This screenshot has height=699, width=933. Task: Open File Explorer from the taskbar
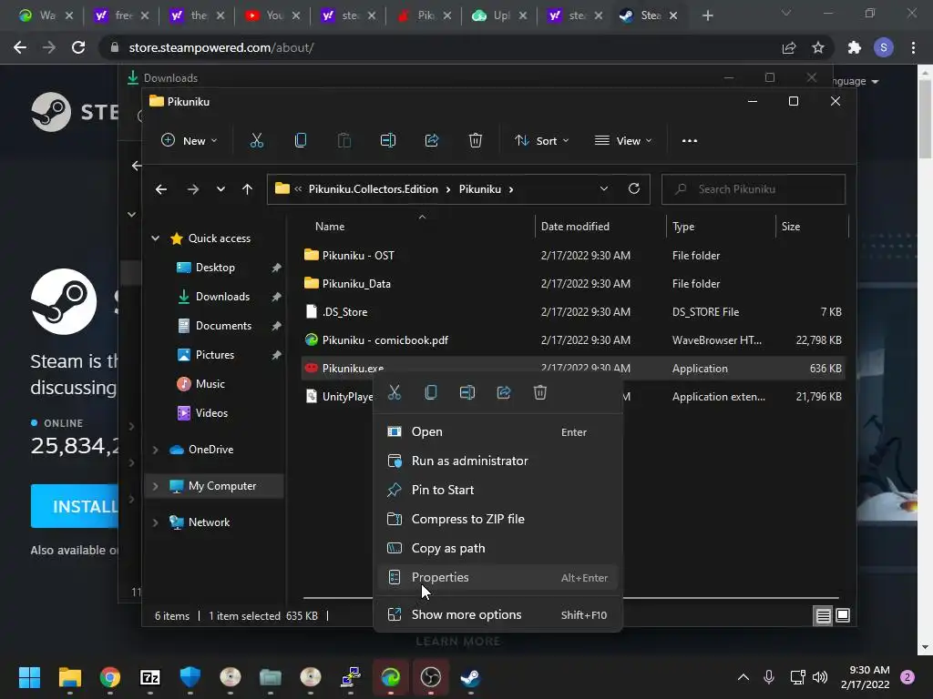pyautogui.click(x=69, y=677)
